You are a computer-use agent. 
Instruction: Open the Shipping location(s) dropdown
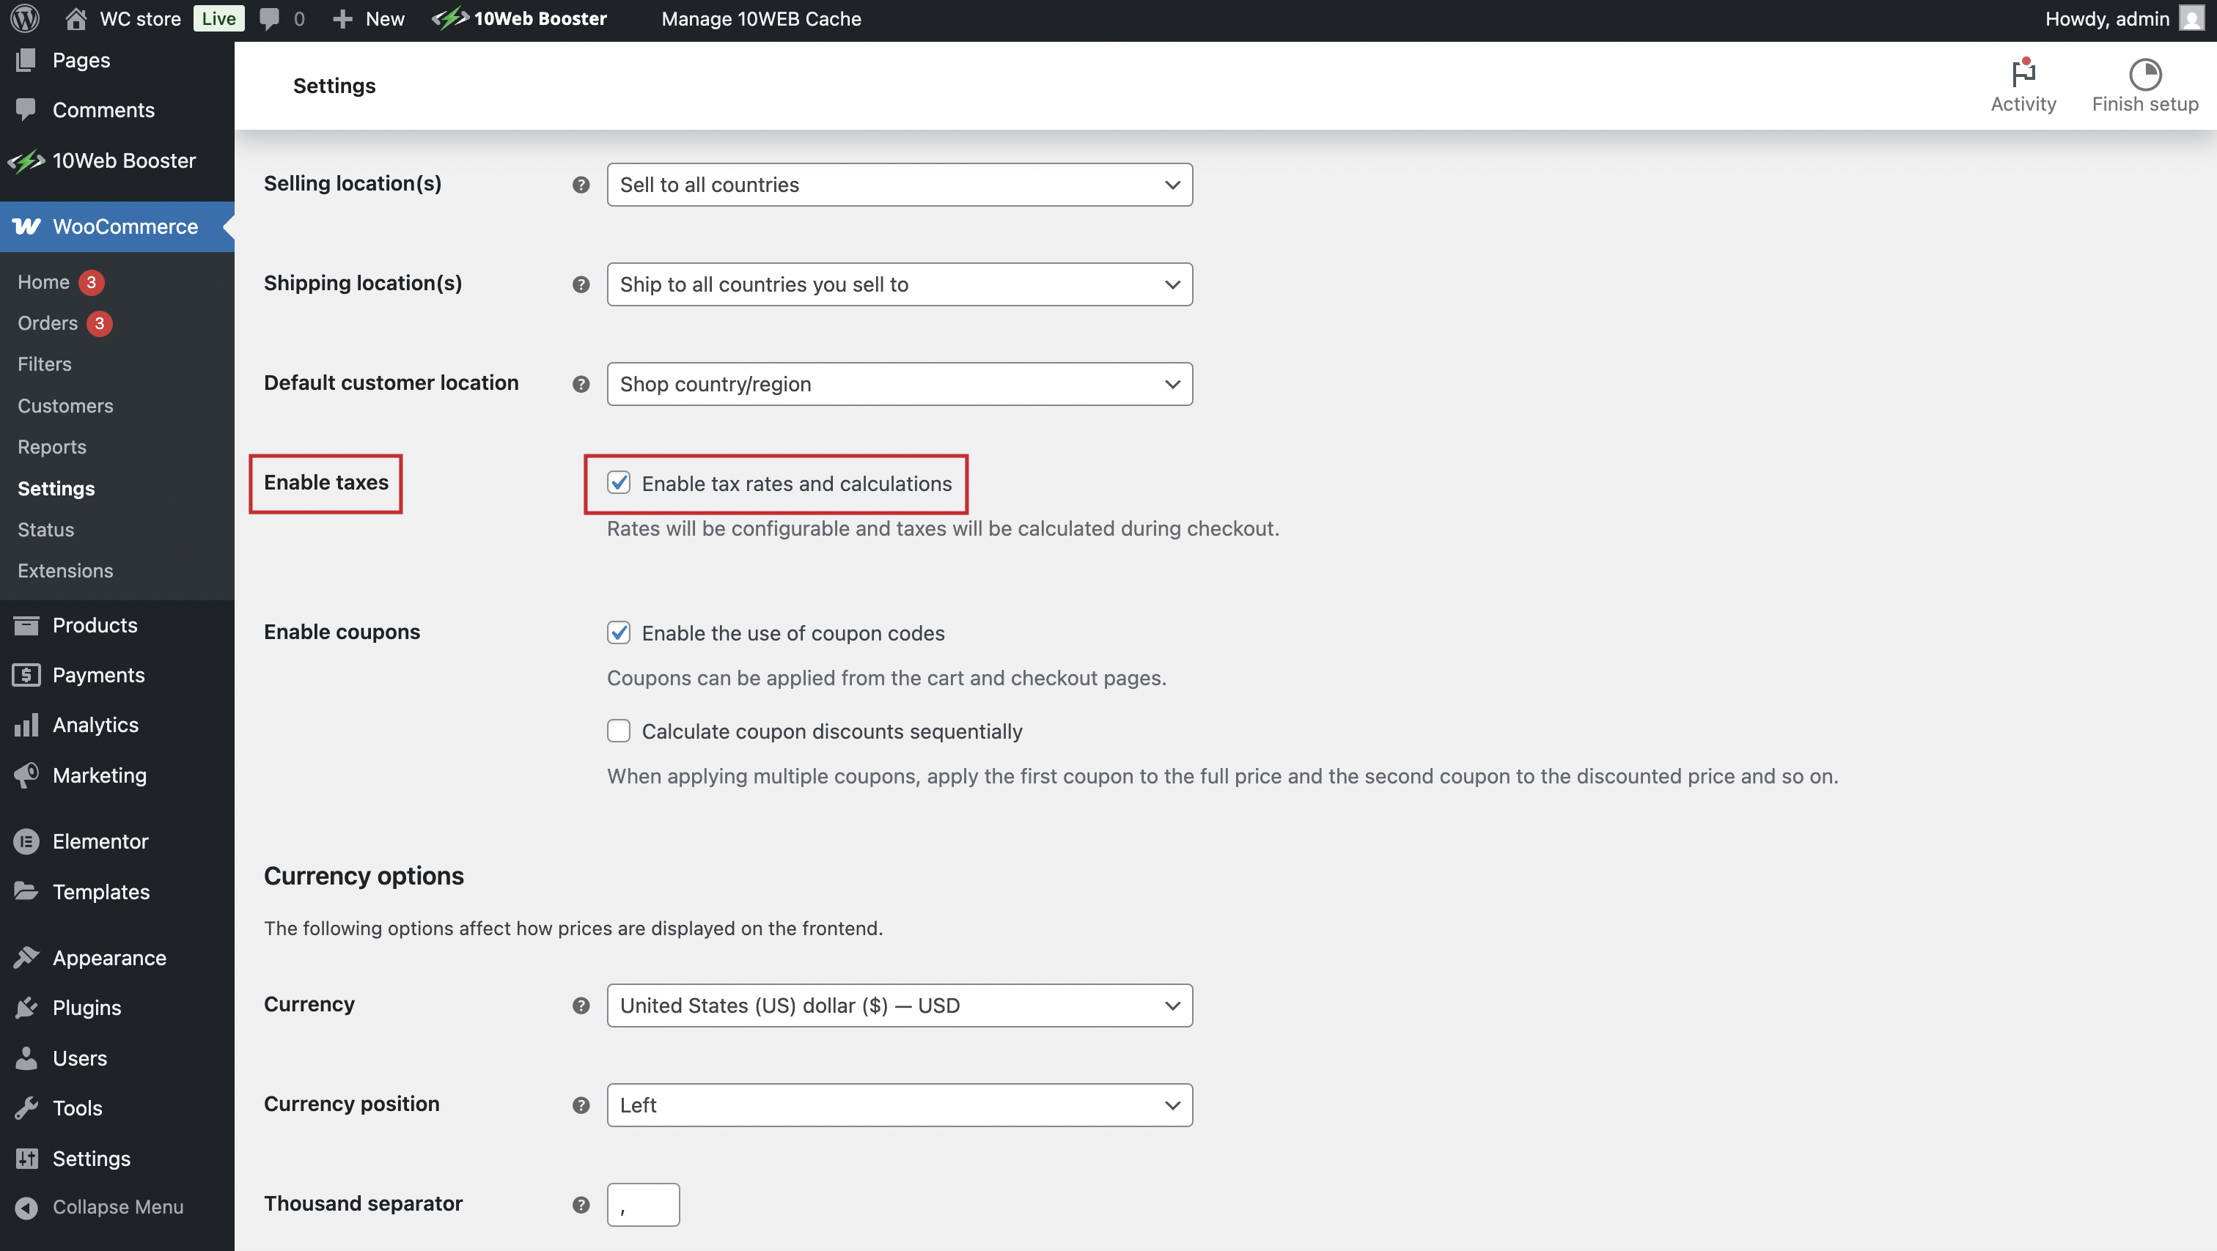(x=899, y=285)
